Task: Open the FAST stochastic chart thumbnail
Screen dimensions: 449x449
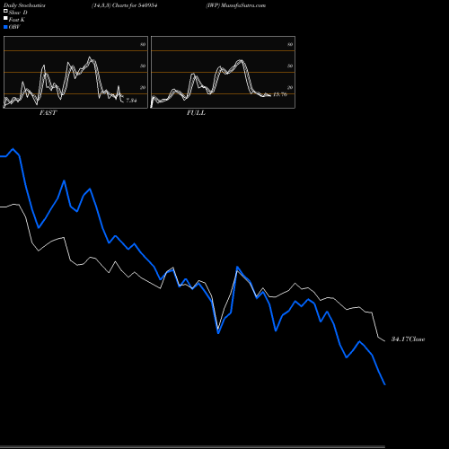Action: point(75,72)
